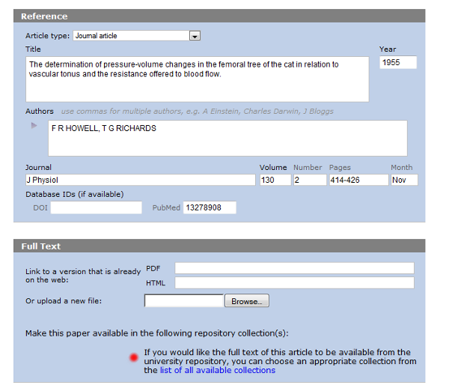This screenshot has width=449, height=391.
Task: Click the red bullet info icon
Action: click(x=134, y=357)
